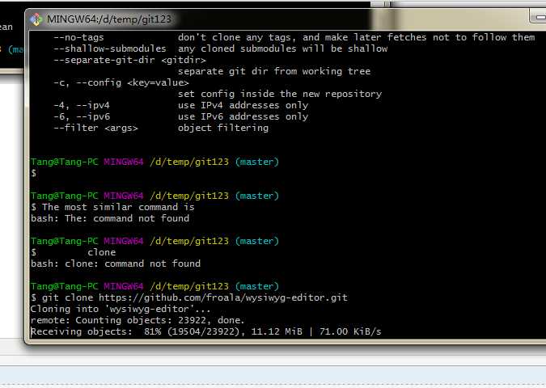
Task: Click the '-c, --config <key=value>' line
Action: pos(121,82)
